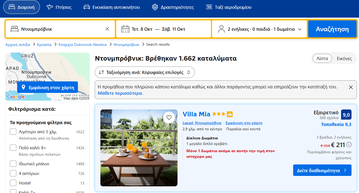Screen dimensions: 359x193
Task: Open the Διαμονή tab
Action: click(21, 7)
